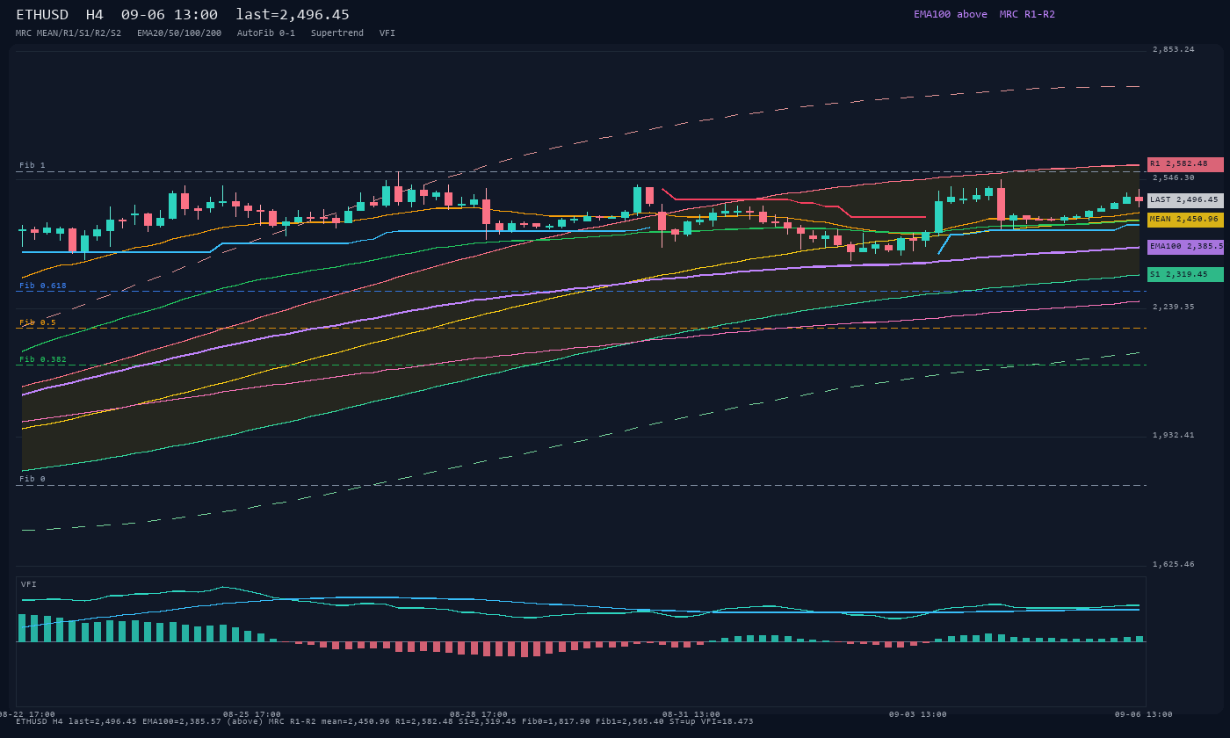Click the 08-31 13:00 time axis label
The width and height of the screenshot is (1230, 738).
pos(691,714)
